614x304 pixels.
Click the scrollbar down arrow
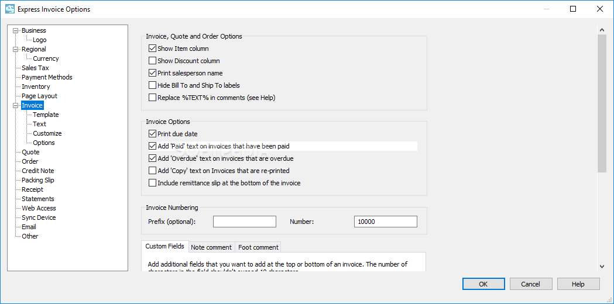[x=602, y=266]
